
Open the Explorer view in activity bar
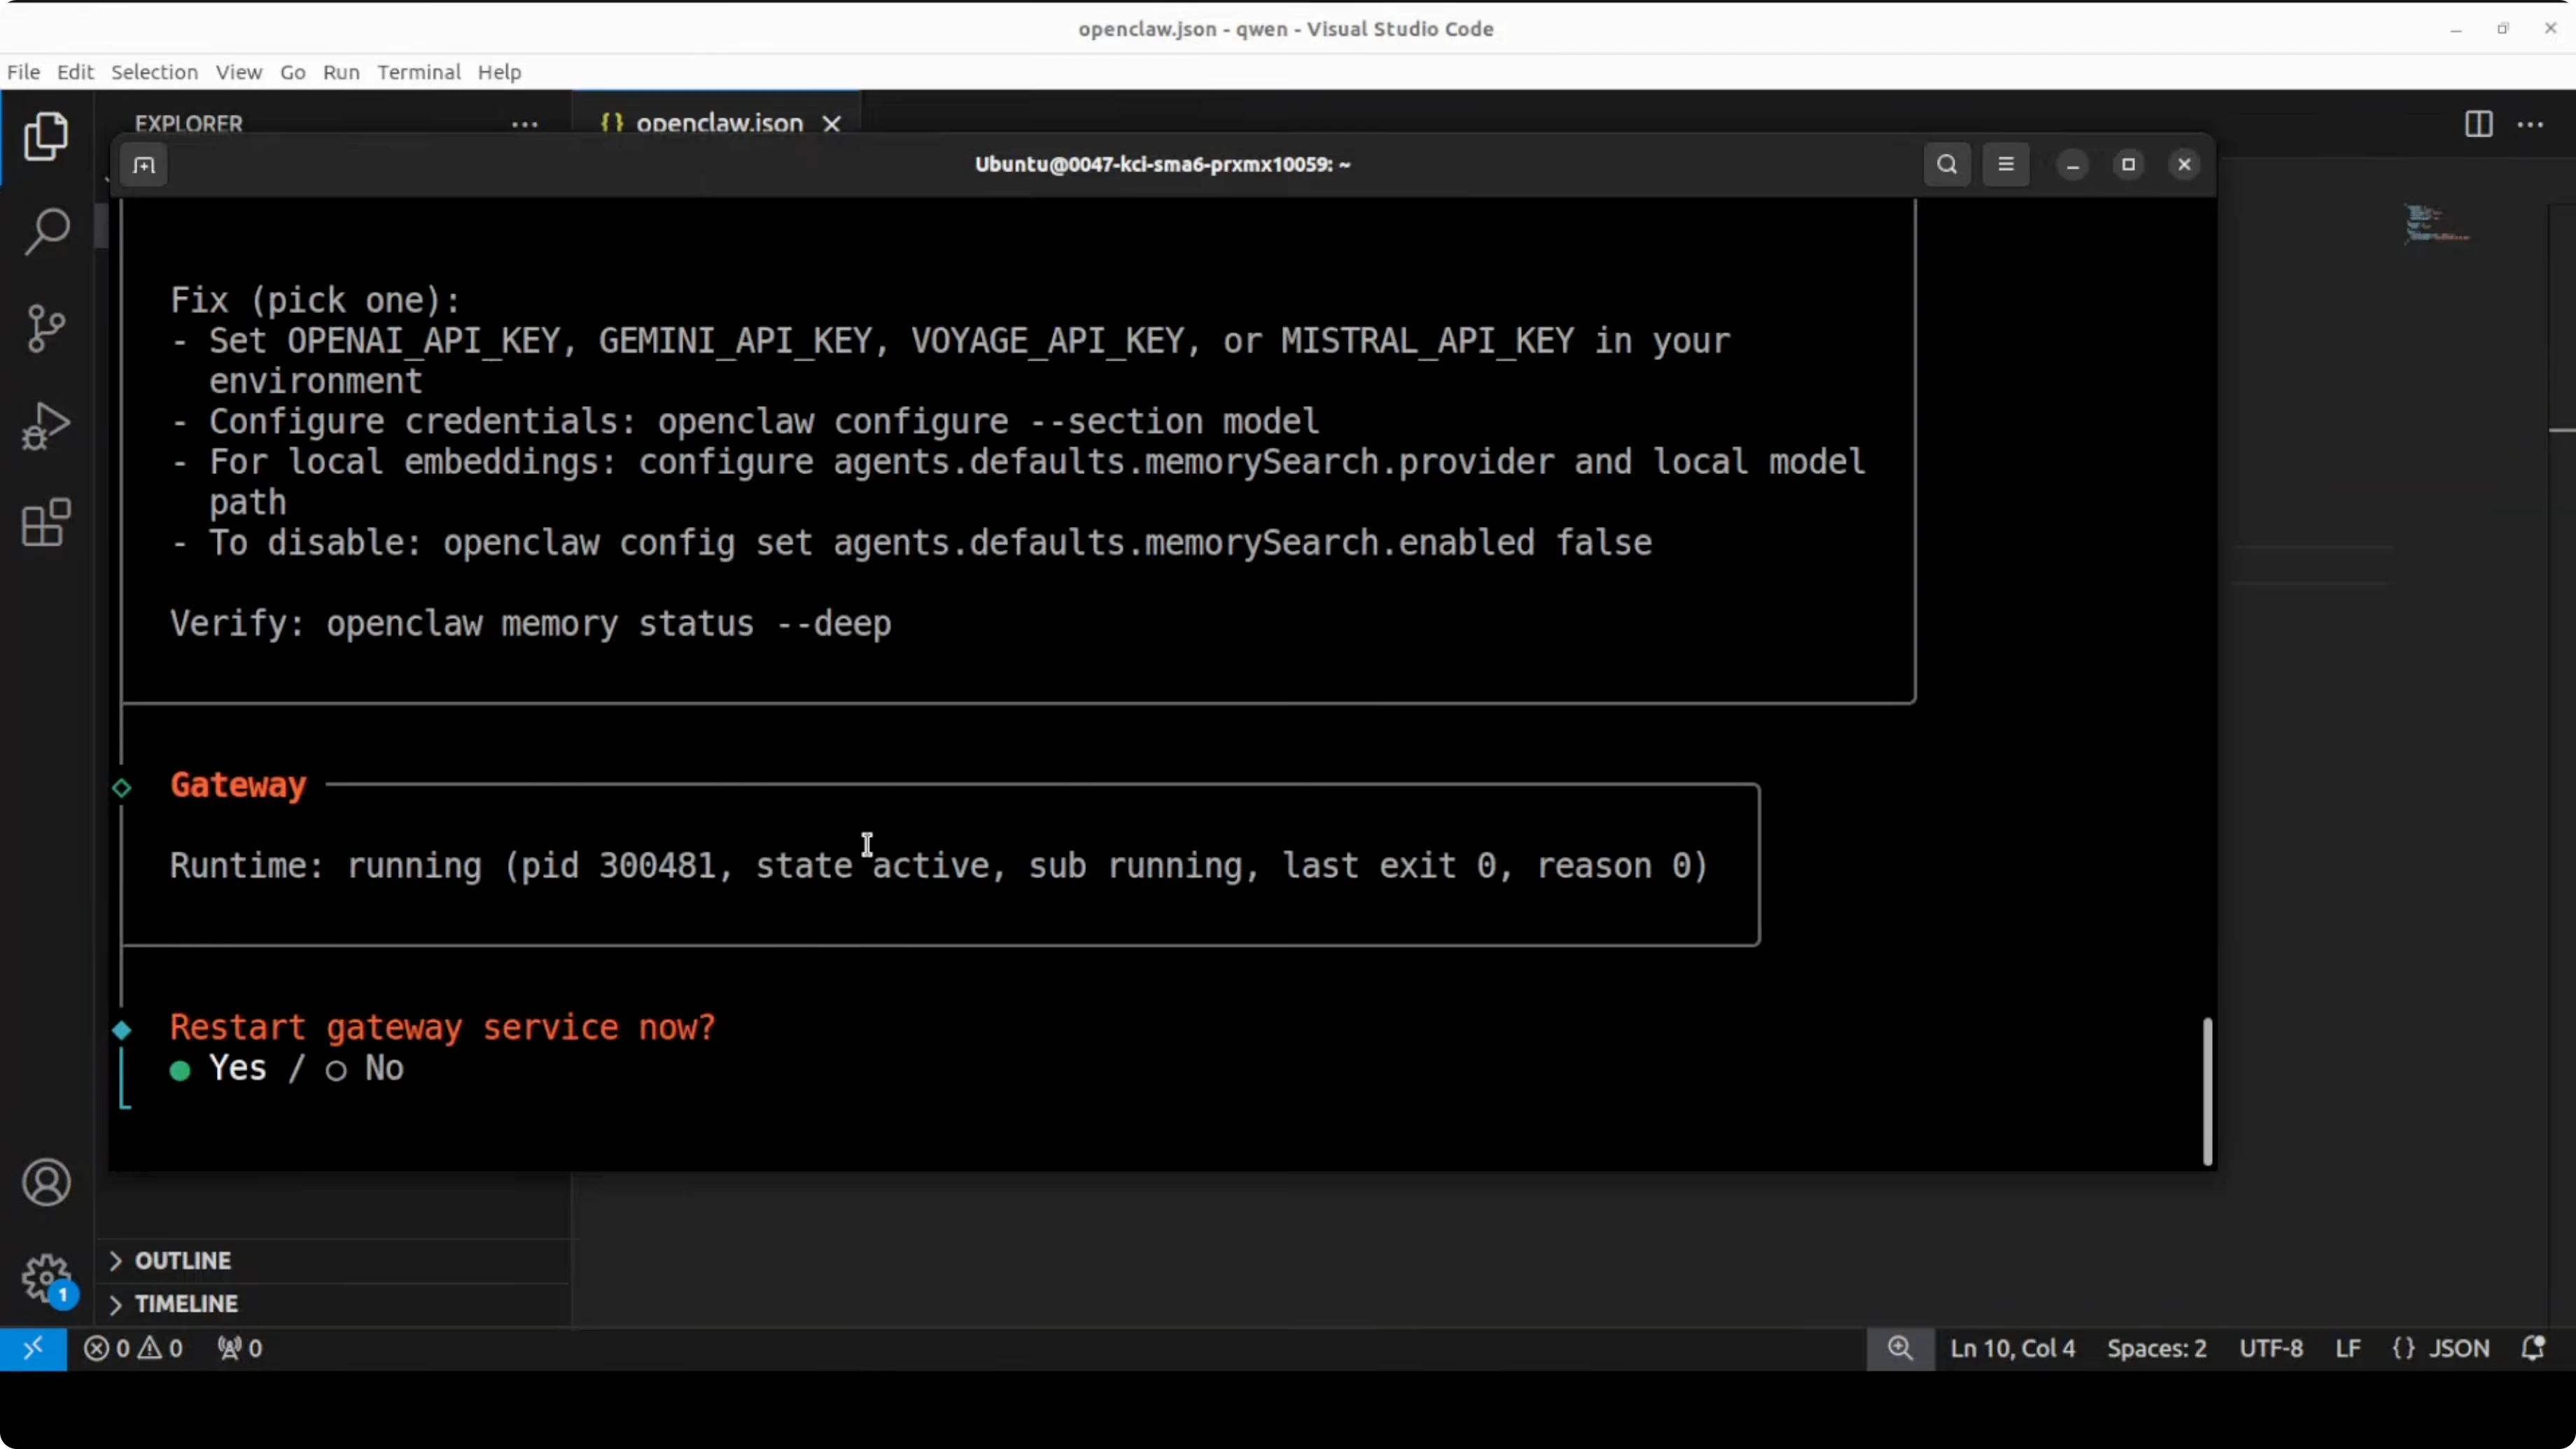(x=46, y=136)
